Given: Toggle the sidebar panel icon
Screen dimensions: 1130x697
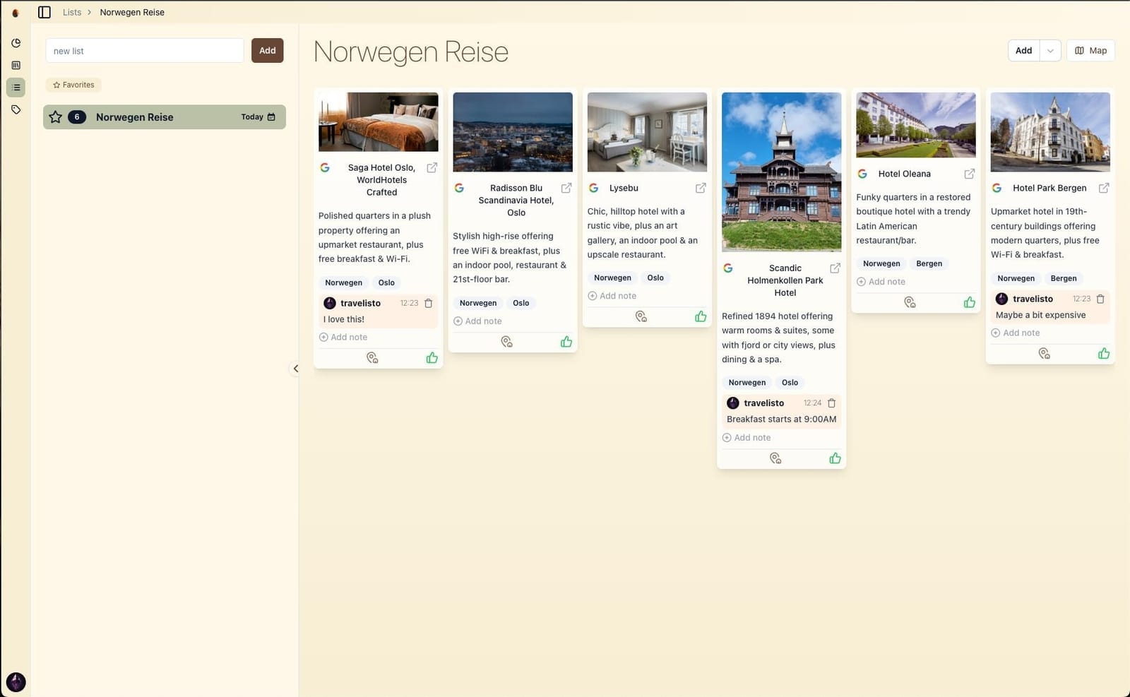Looking at the screenshot, I should [x=44, y=12].
